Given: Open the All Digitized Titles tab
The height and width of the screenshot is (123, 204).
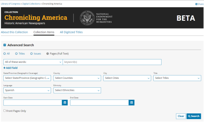Looking at the screenshot, I should 71,32.
